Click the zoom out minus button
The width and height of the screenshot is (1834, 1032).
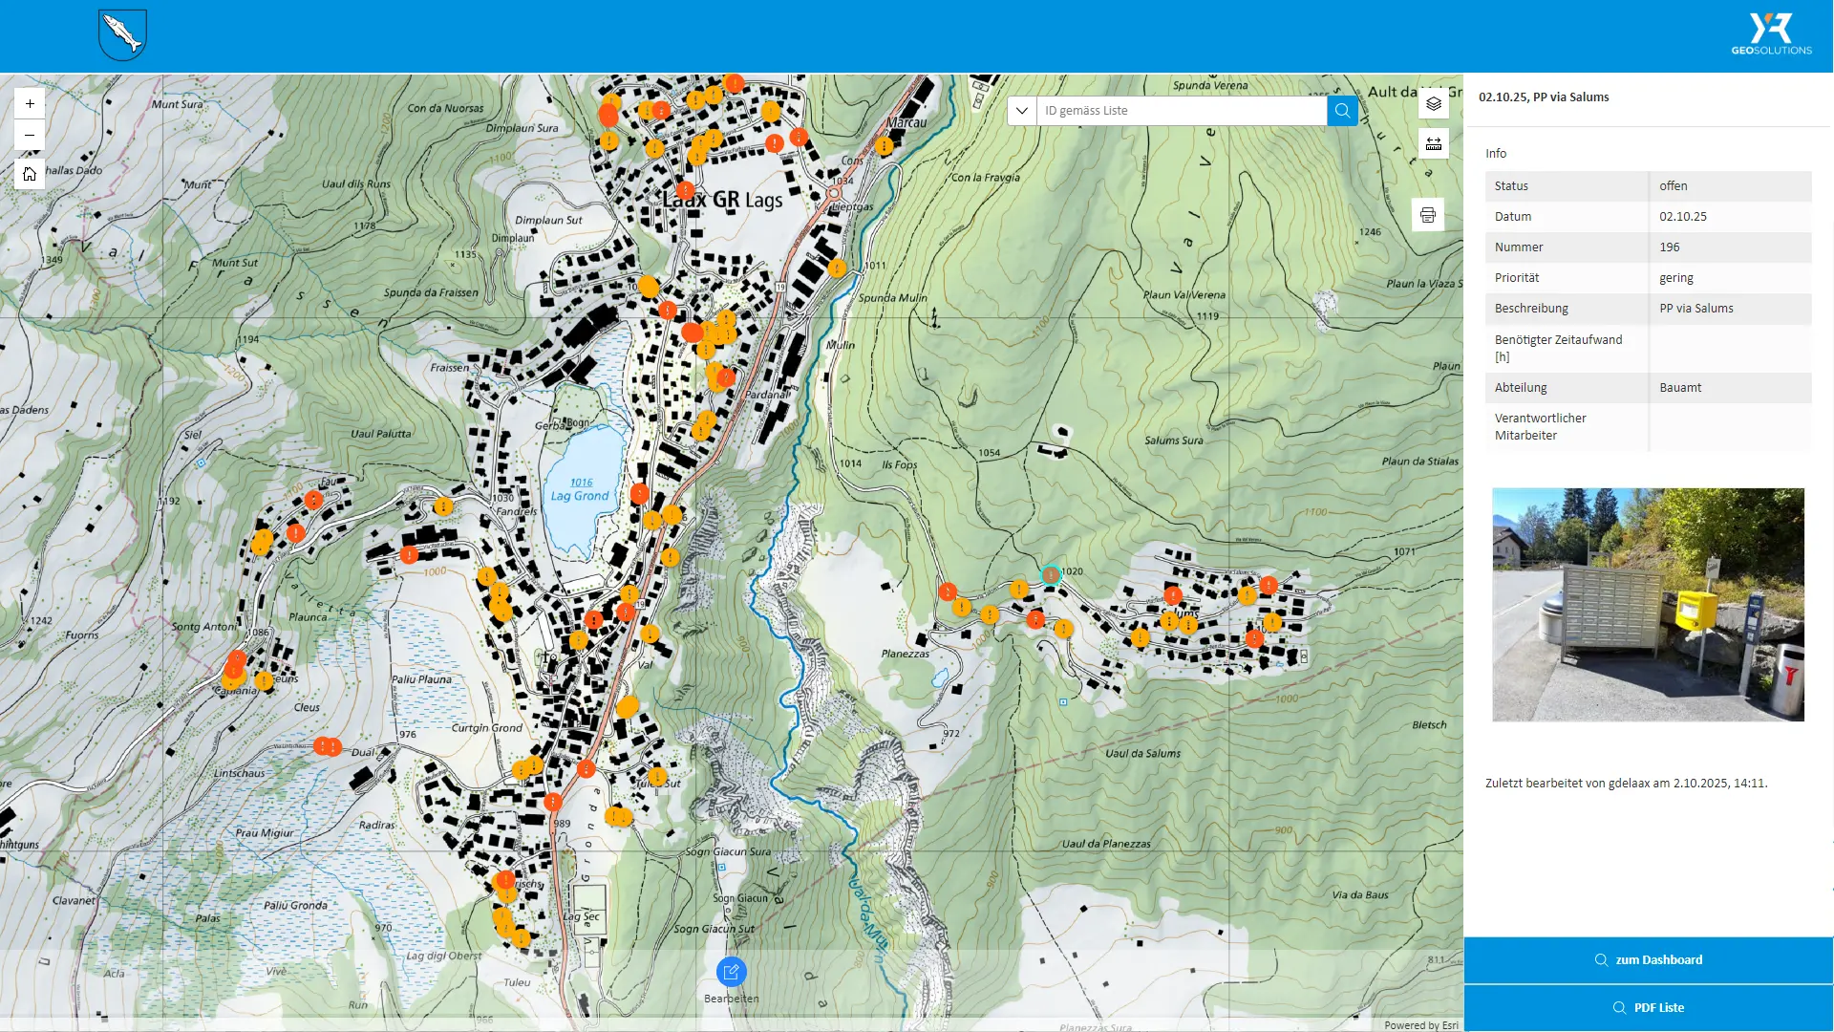tap(30, 136)
